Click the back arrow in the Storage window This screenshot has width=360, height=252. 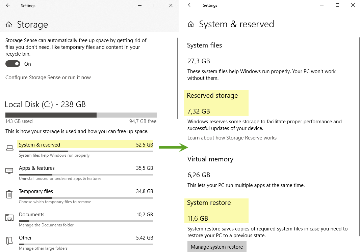(x=8, y=5)
